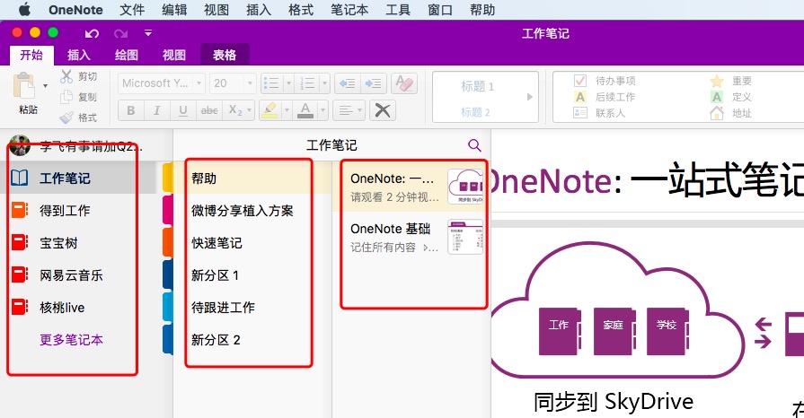Toggle Underline formatting

(183, 110)
